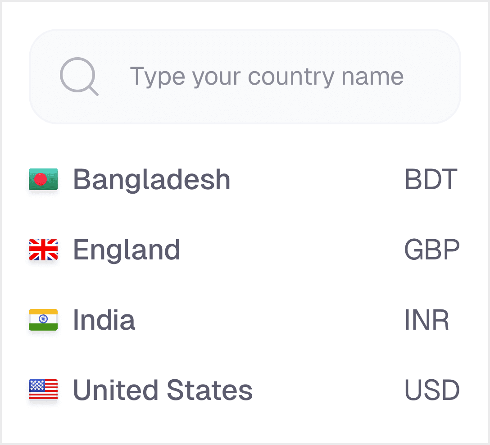Click the United States flag icon
Screen dimensions: 490x445
point(43,390)
